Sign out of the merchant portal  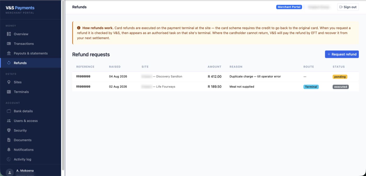[x=348, y=7]
